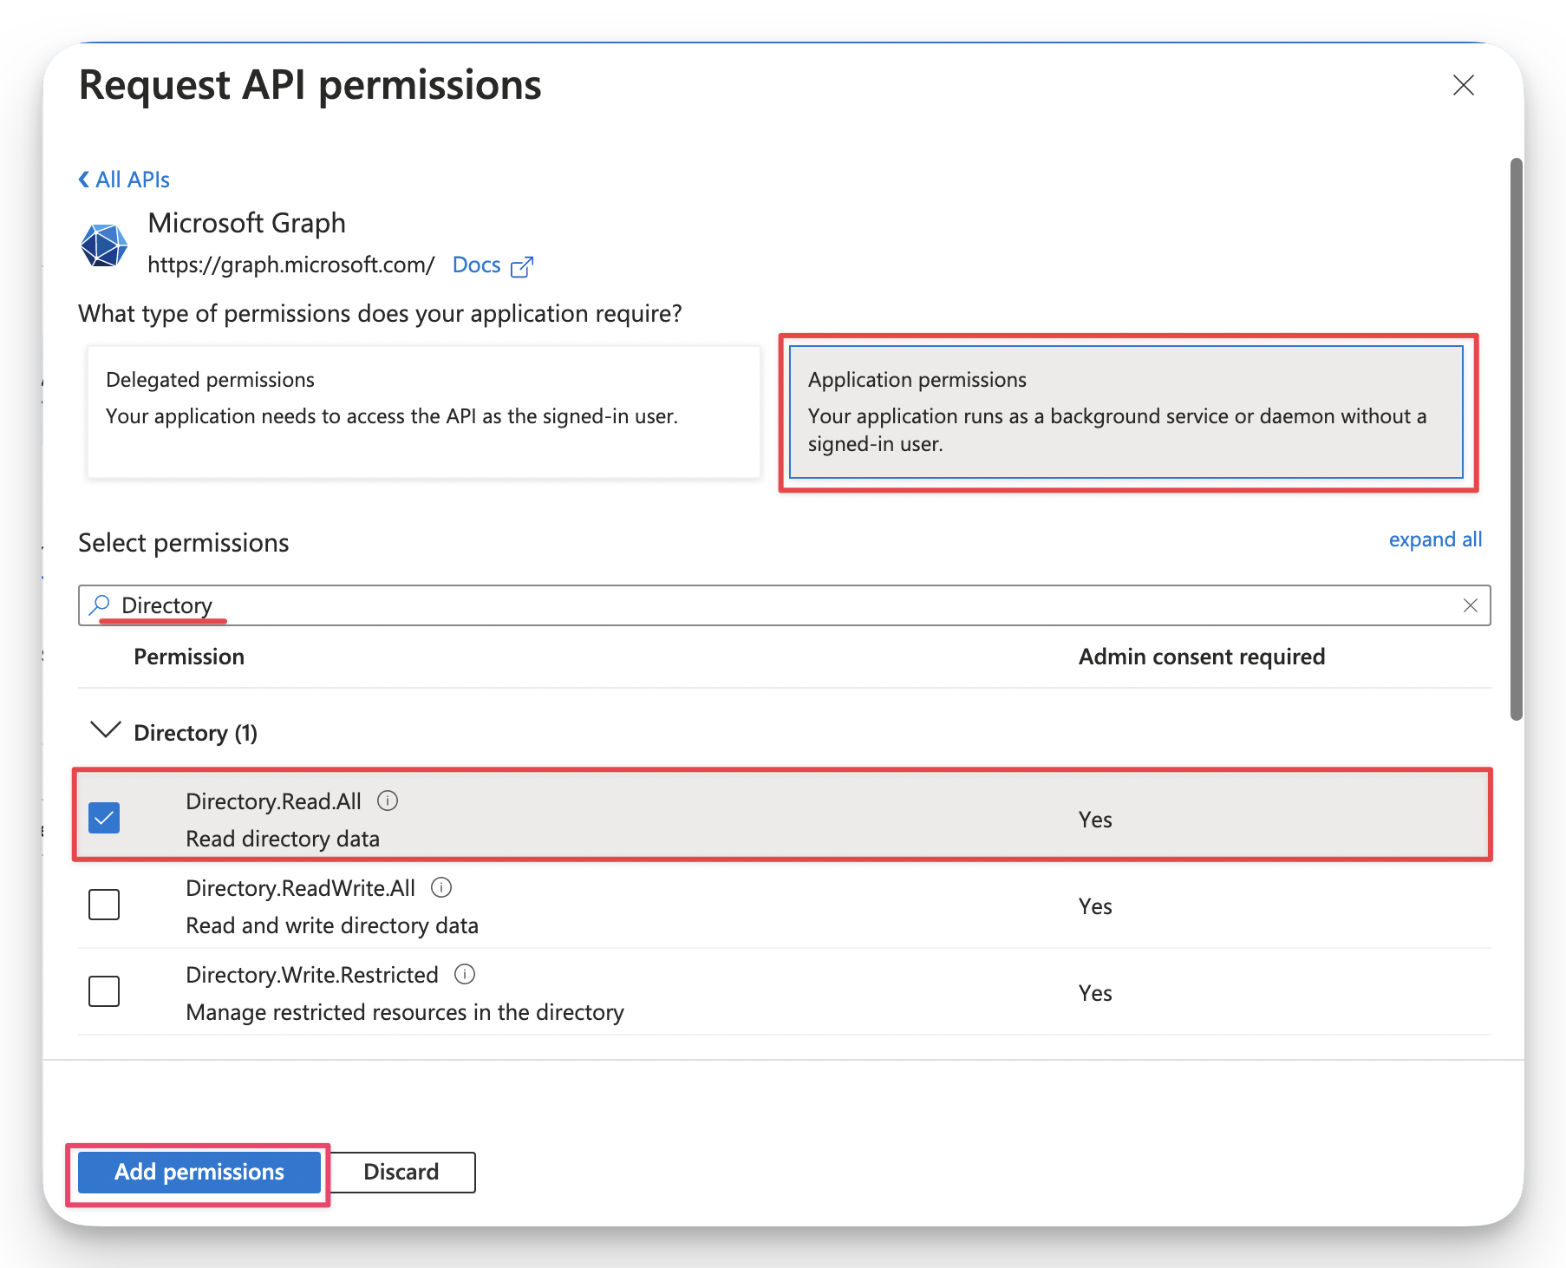The height and width of the screenshot is (1268, 1566).
Task: Click the Microsoft Graph logo icon
Action: click(104, 245)
